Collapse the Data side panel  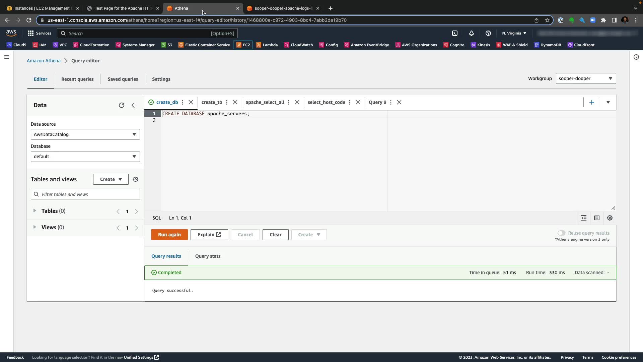pyautogui.click(x=133, y=105)
